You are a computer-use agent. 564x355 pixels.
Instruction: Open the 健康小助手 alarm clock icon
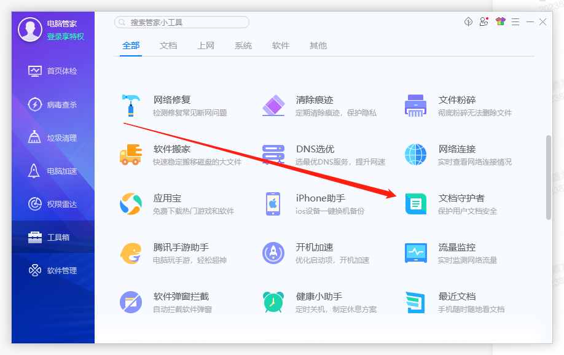tap(273, 302)
